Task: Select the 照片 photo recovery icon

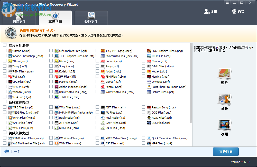Action: coord(224,75)
